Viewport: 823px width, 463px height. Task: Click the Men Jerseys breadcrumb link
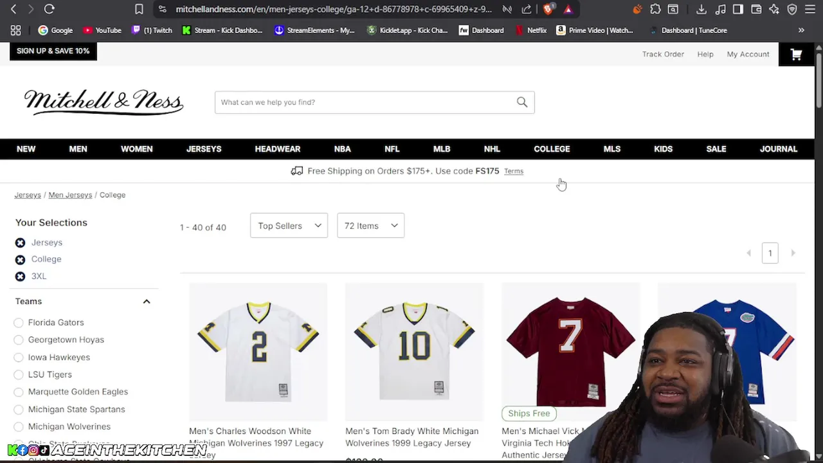click(x=70, y=195)
